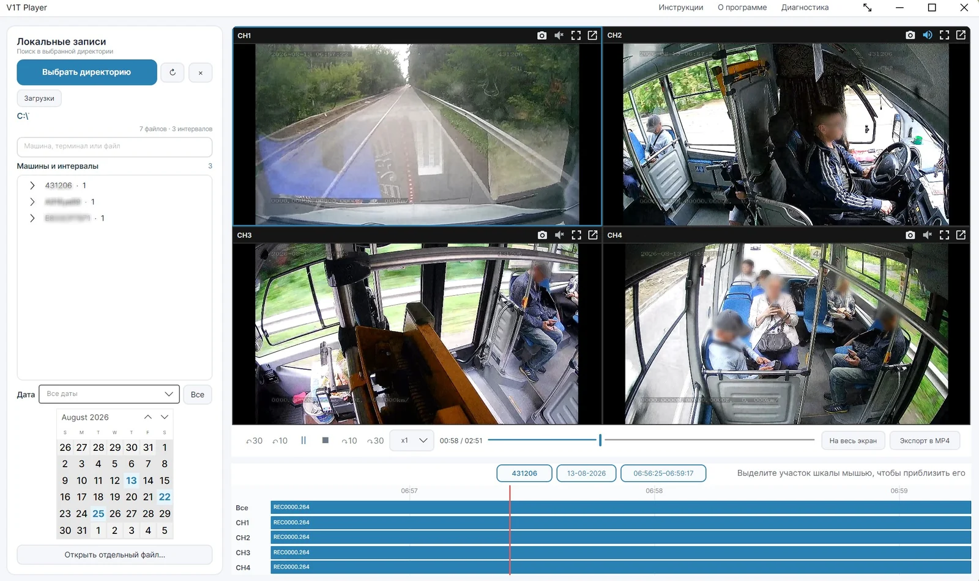979x581 pixels.
Task: Pause the video playback
Action: click(x=303, y=440)
